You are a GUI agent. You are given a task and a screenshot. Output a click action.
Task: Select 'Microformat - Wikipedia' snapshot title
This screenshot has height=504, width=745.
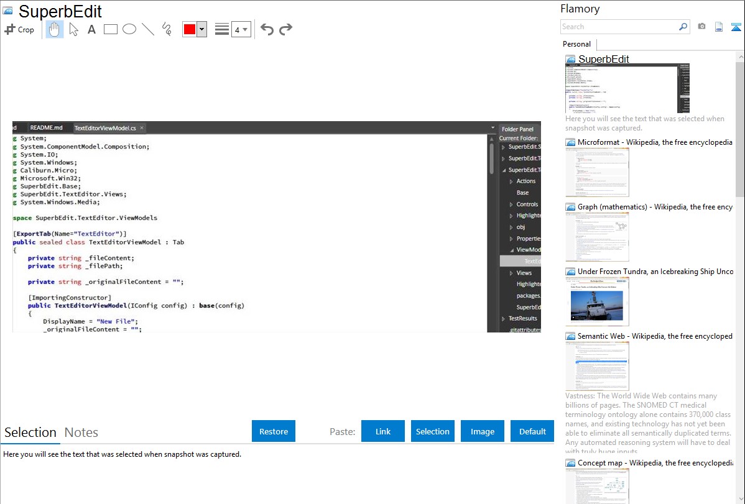click(x=655, y=142)
